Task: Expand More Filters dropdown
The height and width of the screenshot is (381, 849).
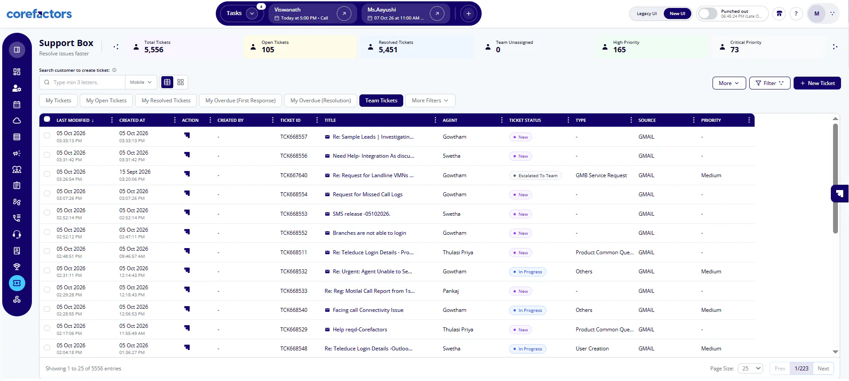Action: (430, 101)
